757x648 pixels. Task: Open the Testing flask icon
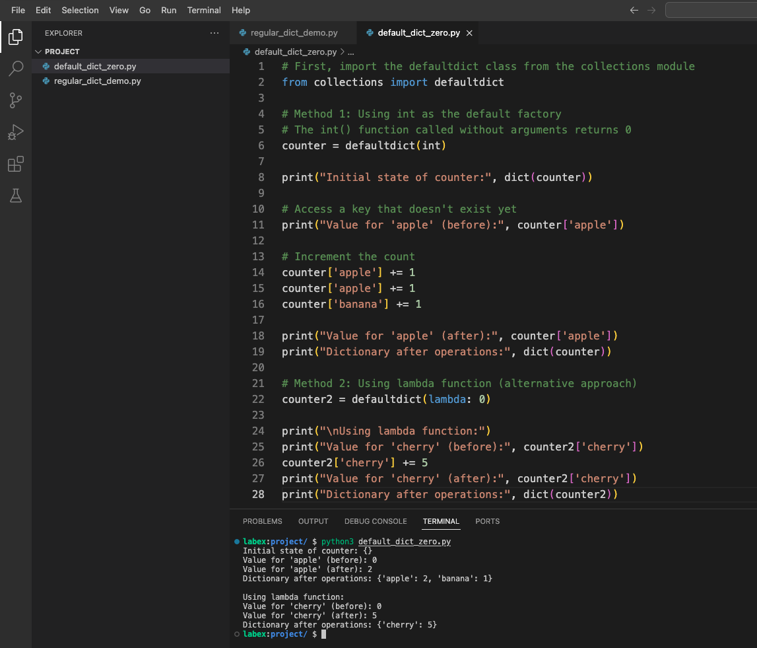click(16, 196)
